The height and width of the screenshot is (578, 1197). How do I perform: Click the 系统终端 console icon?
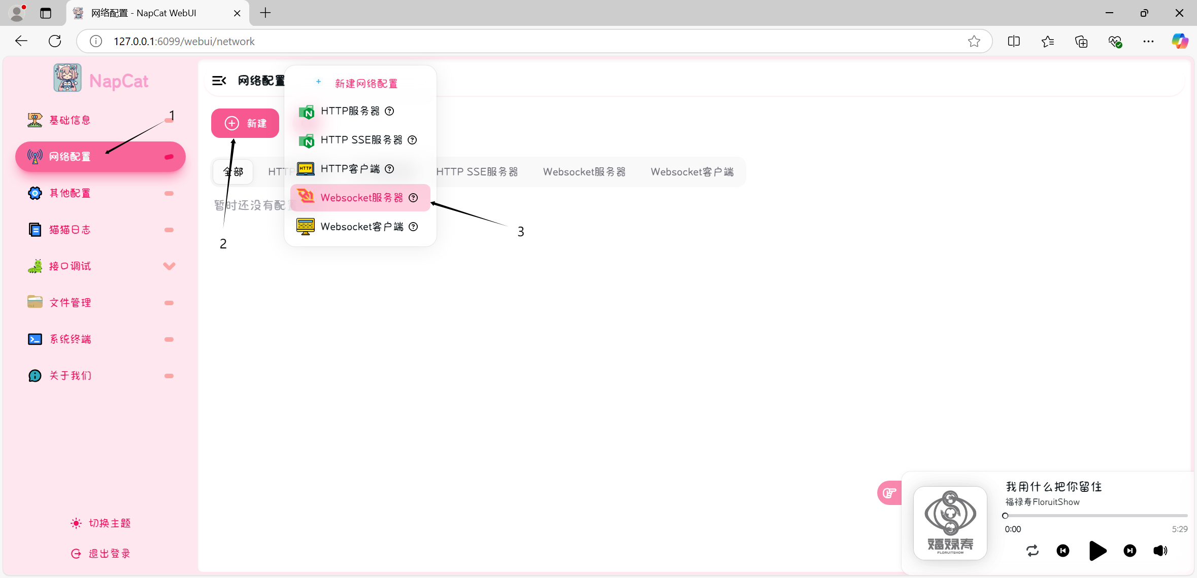35,339
